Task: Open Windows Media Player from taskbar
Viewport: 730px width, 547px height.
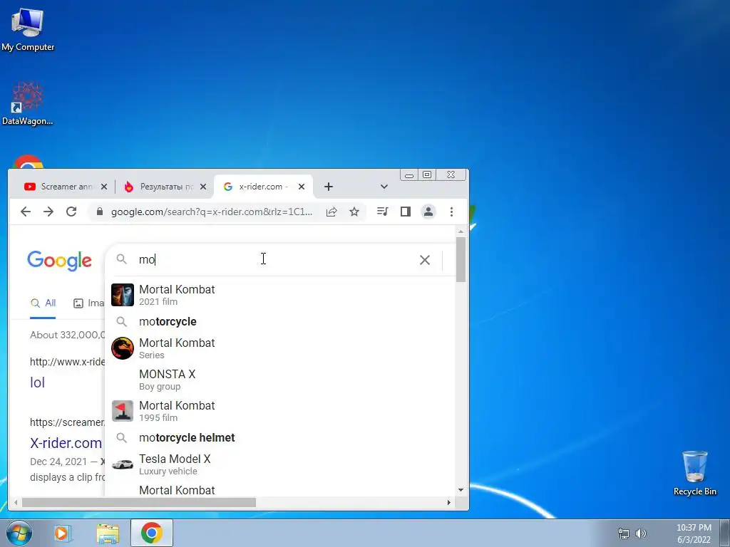Action: tap(63, 533)
